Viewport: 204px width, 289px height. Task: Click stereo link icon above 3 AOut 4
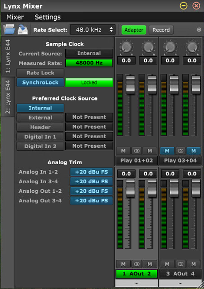tap(180, 264)
